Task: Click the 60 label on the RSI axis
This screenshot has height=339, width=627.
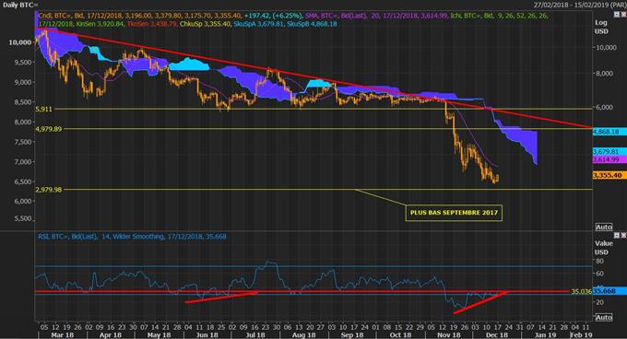Action: click(x=599, y=274)
